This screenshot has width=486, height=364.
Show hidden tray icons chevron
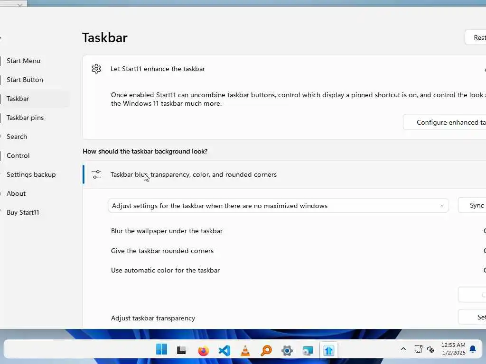[403, 349]
